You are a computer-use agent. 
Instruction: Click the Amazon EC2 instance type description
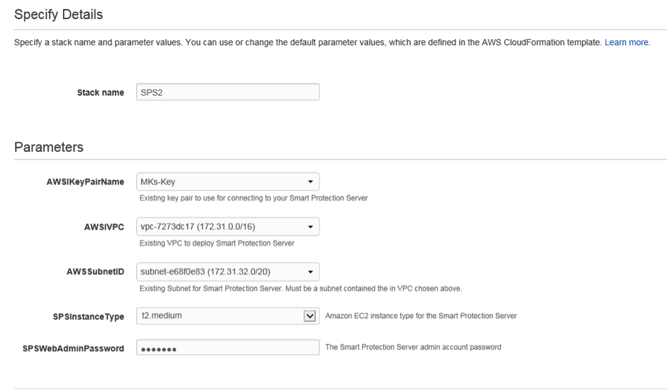tap(421, 316)
